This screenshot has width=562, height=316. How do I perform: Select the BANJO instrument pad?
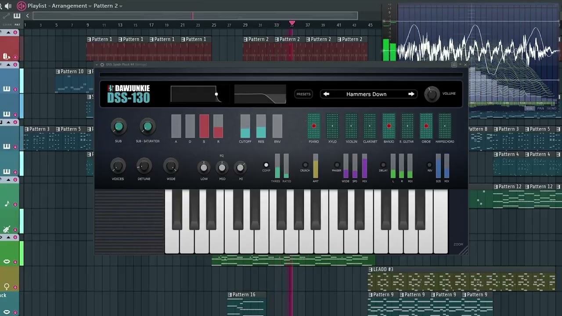click(x=389, y=126)
